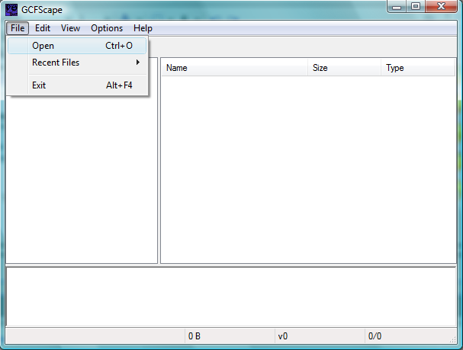Image resolution: width=463 pixels, height=350 pixels.
Task: Open the View menu
Action: 70,28
